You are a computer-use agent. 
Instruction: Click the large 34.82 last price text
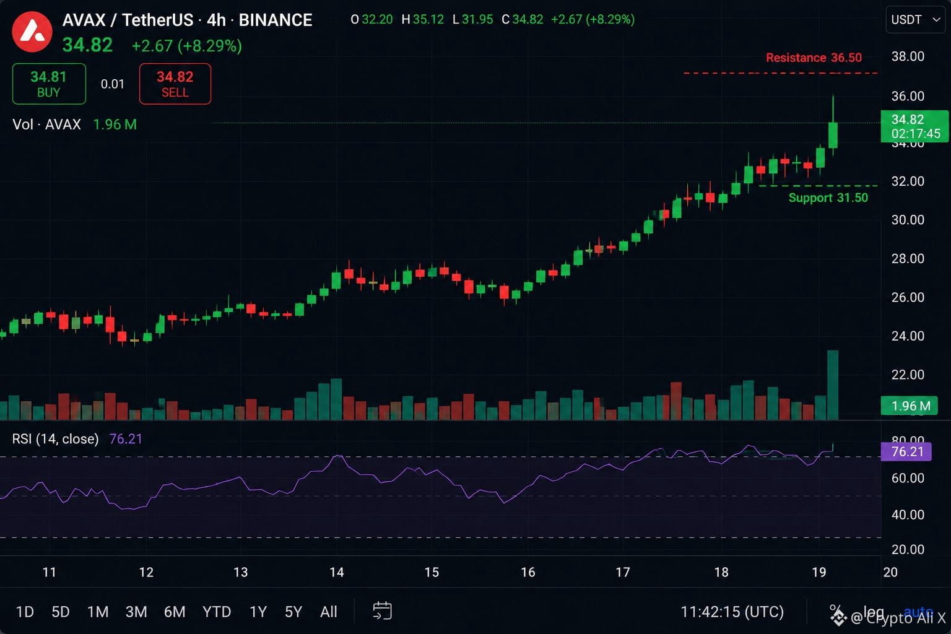(x=87, y=45)
